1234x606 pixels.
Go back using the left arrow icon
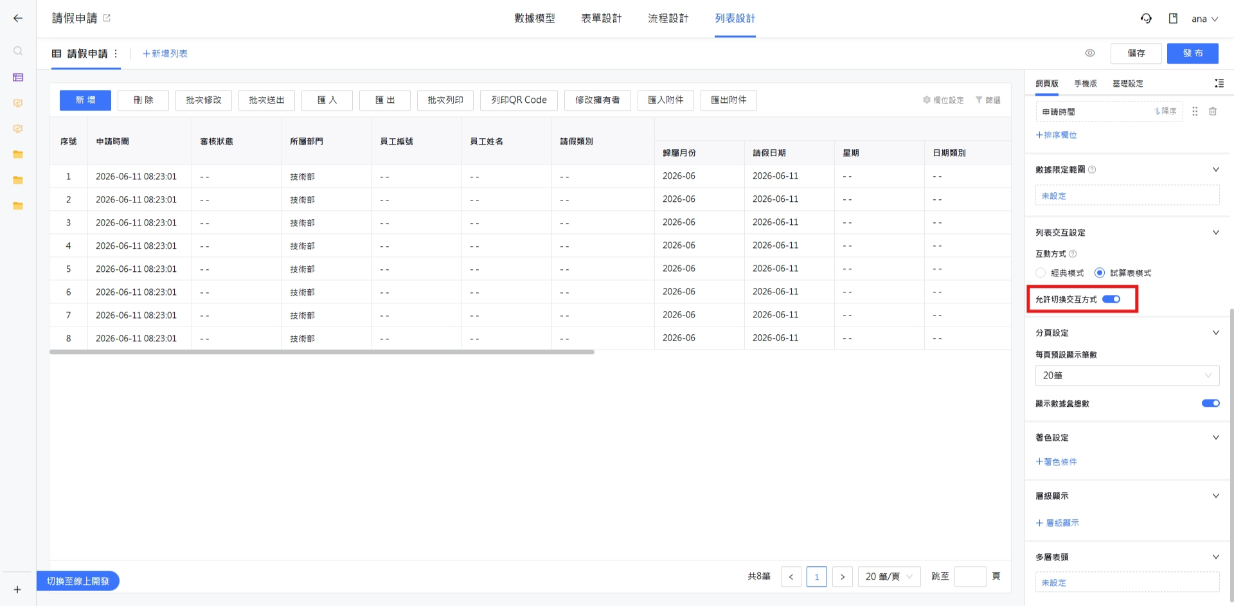(x=18, y=18)
